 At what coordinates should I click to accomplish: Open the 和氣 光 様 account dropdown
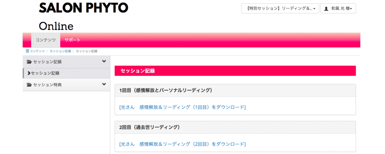coord(338,8)
